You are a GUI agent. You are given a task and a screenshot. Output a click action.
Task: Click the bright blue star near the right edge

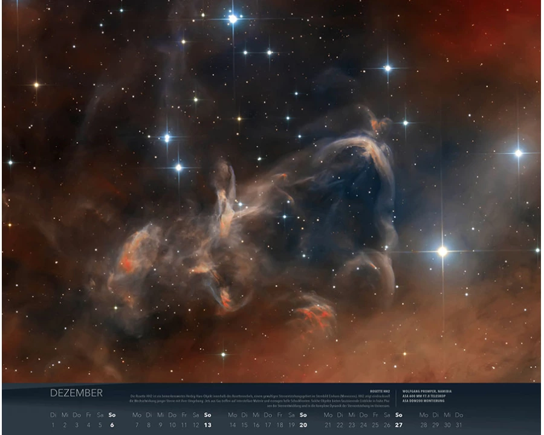(x=518, y=153)
